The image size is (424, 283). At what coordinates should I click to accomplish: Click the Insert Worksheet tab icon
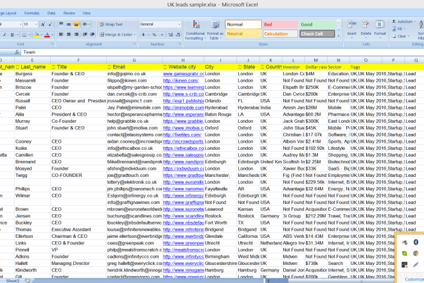coord(28,280)
